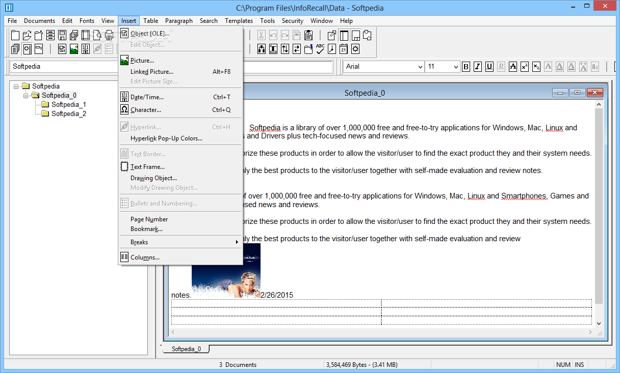Switch to the Softpedia_0 bottom tab

click(186, 349)
